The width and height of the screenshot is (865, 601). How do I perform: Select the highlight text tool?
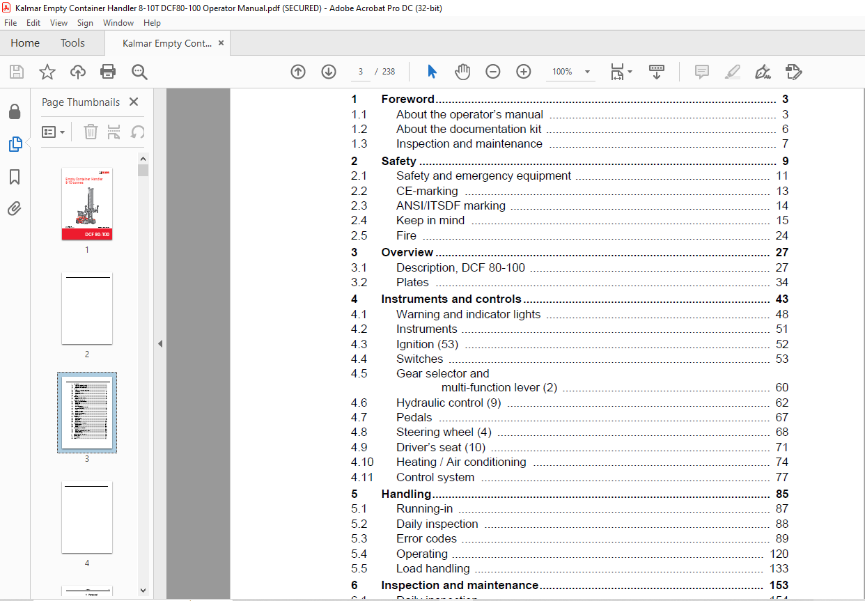point(733,72)
